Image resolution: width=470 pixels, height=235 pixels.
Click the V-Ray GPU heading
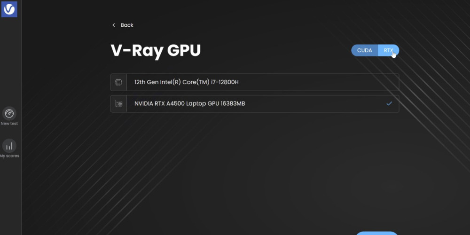tap(156, 51)
